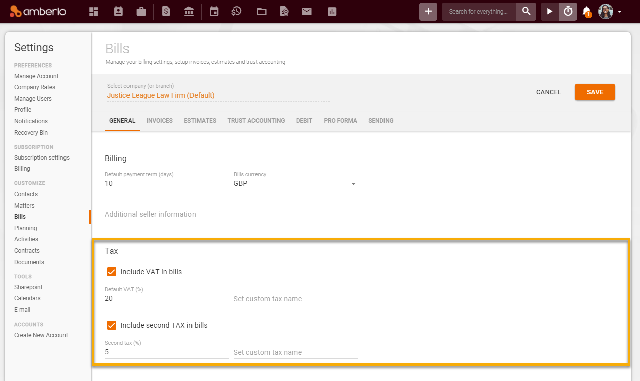Open the reports bar-chart icon
Screen dimensions: 640x381
point(332,11)
